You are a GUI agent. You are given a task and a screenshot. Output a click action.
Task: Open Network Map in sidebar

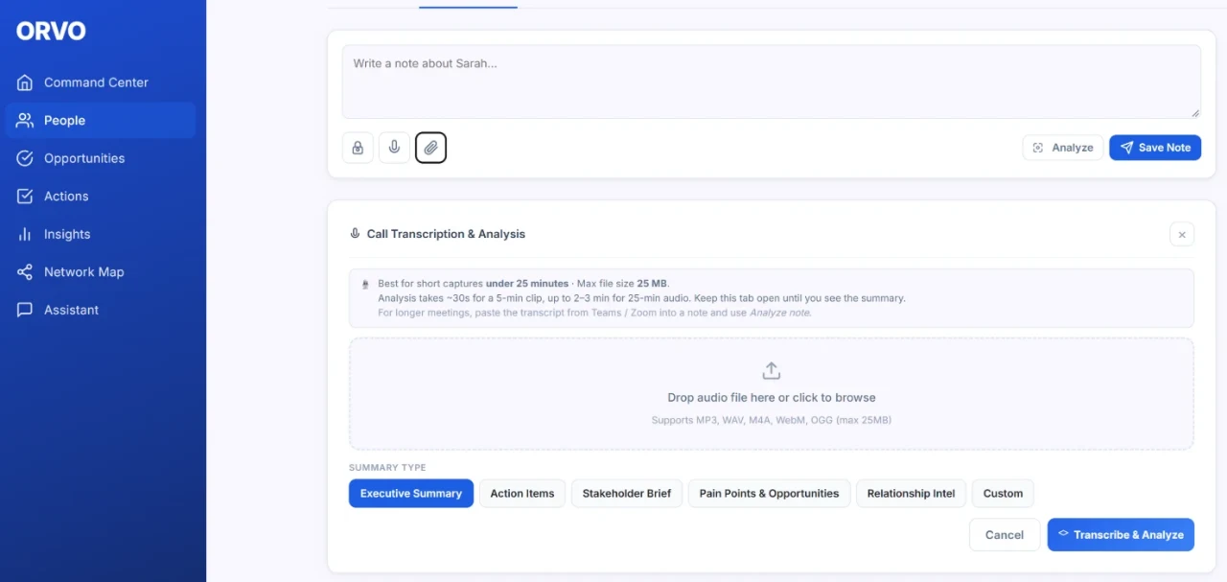tap(100, 271)
